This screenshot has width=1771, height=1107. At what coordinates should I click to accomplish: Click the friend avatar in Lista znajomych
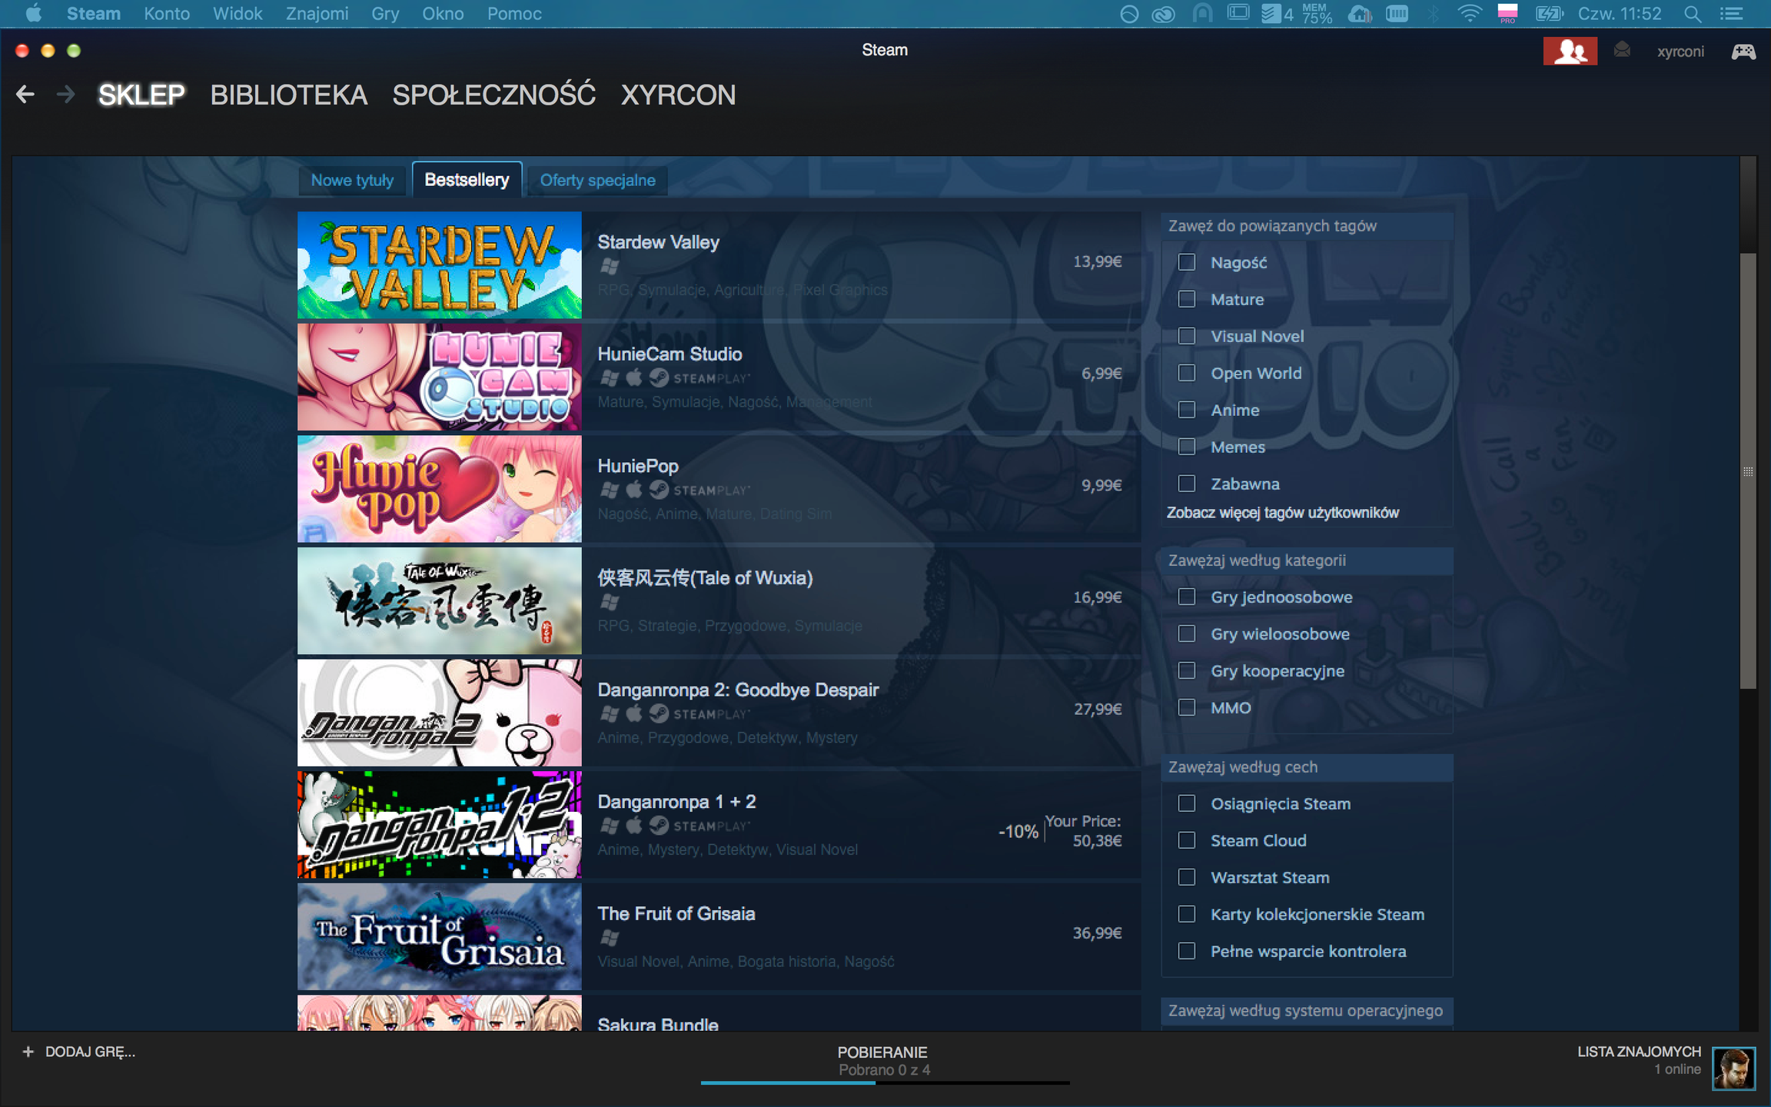point(1733,1068)
